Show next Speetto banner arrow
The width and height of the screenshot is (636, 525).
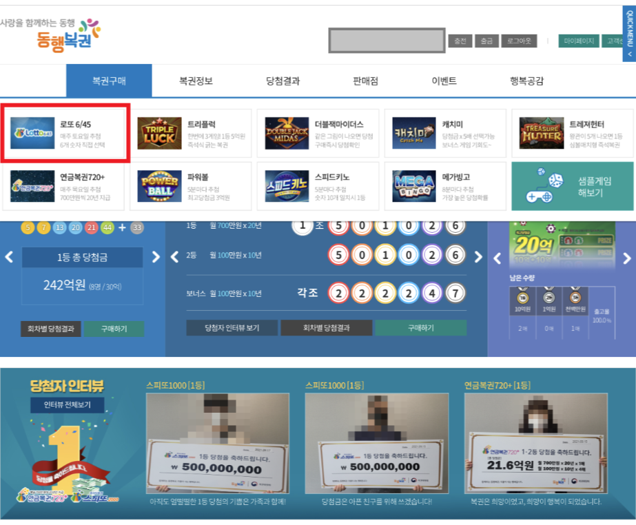(627, 258)
